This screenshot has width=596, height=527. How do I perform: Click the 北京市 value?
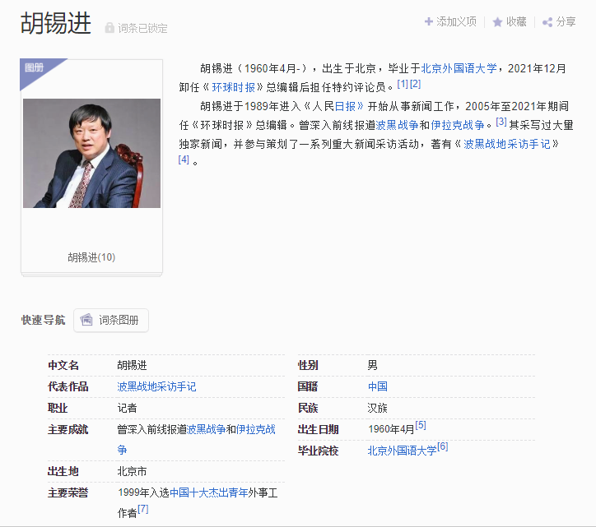point(132,472)
